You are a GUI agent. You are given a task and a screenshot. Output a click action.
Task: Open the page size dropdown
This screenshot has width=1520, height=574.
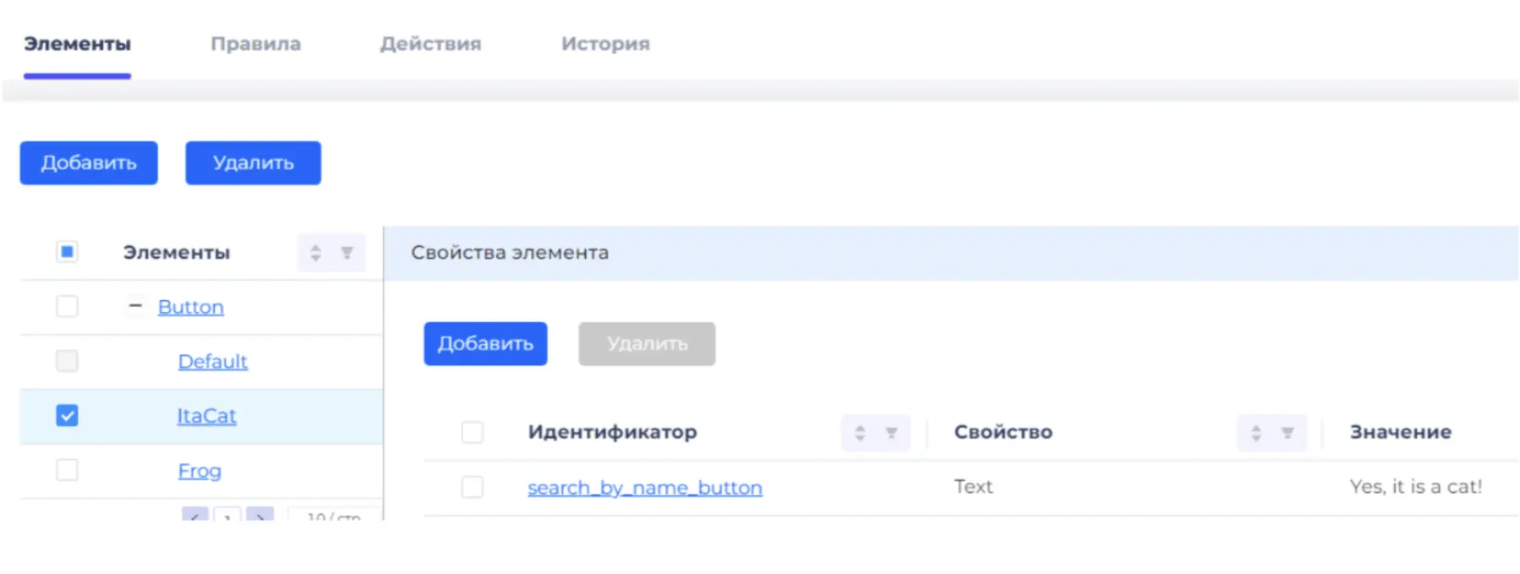tap(333, 515)
